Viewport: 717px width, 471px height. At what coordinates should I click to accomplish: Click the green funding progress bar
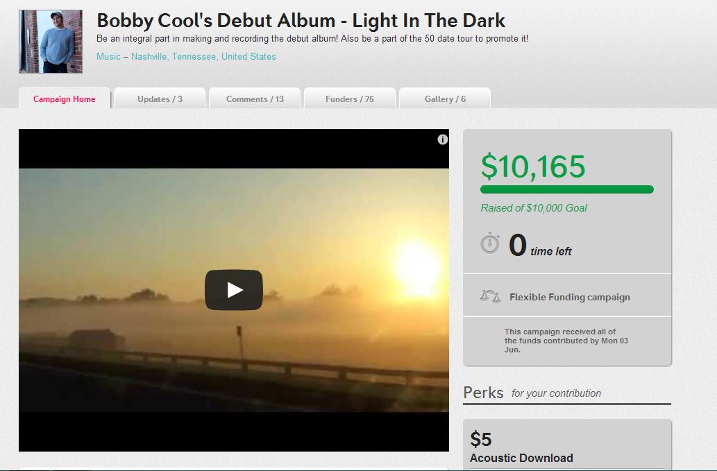[x=567, y=189]
